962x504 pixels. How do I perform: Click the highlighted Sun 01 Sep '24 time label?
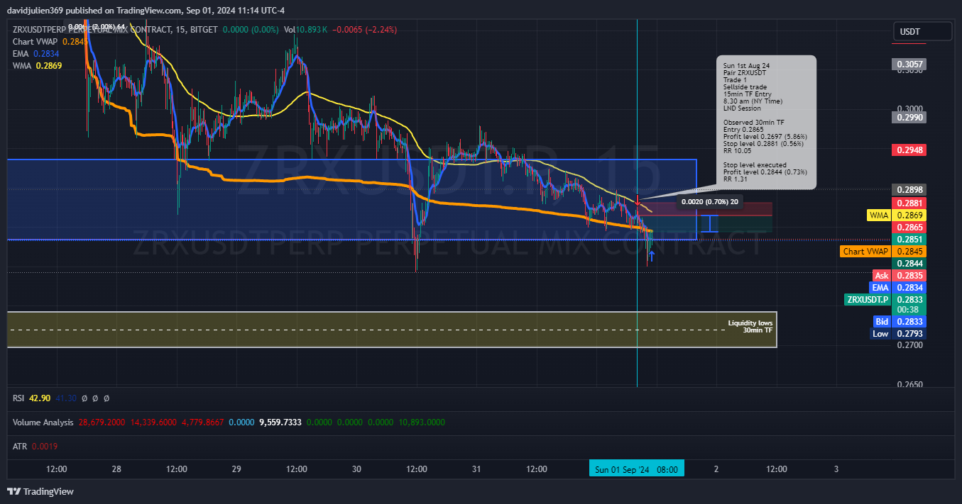click(637, 469)
